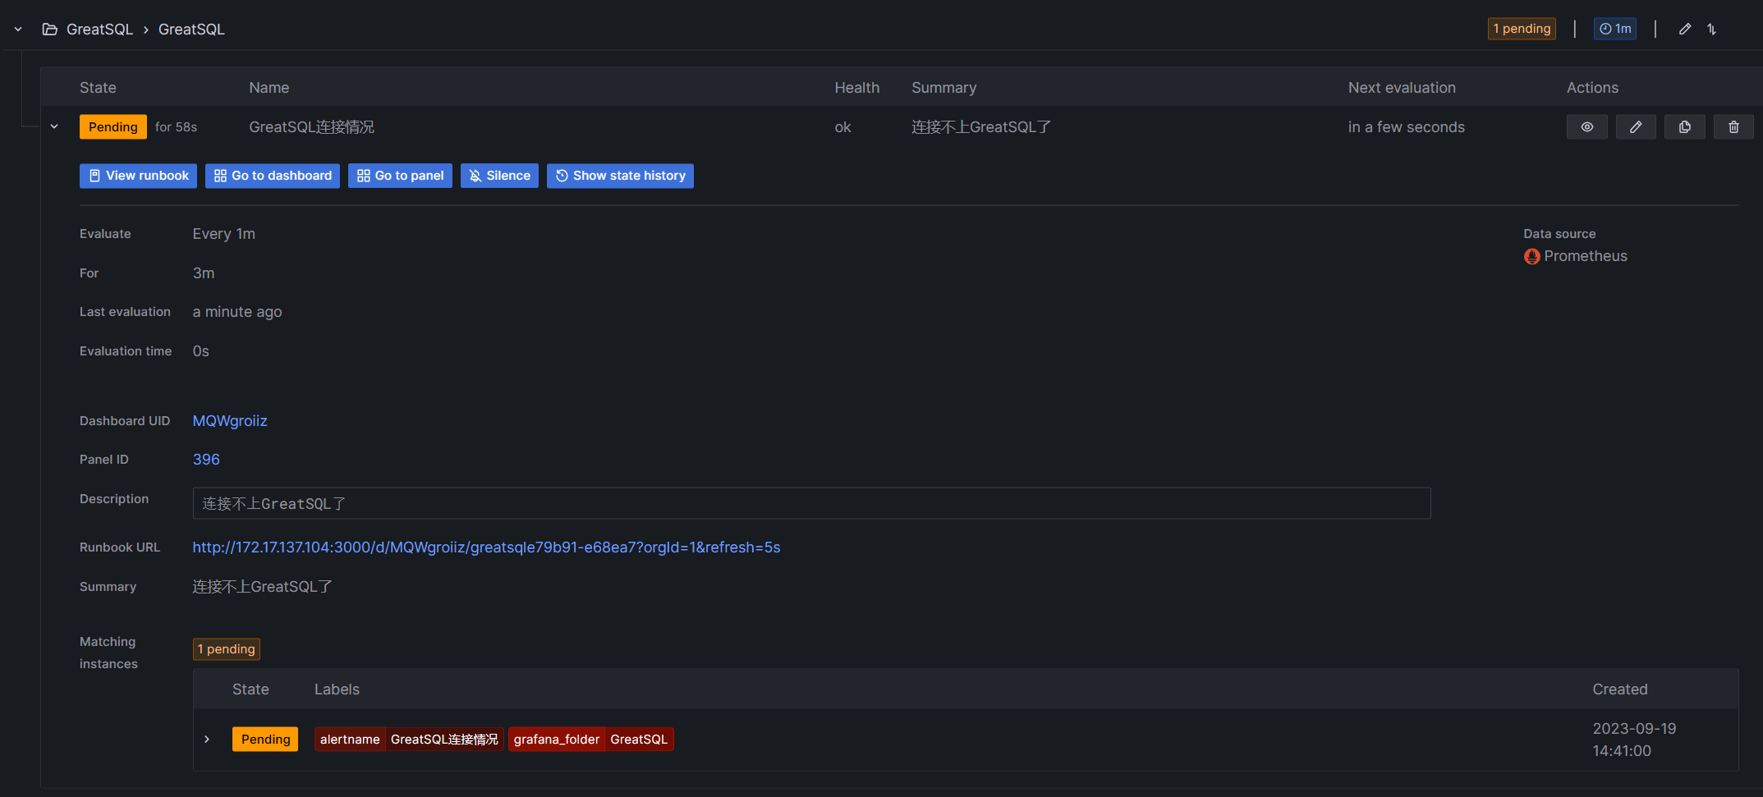The width and height of the screenshot is (1763, 797).
Task: Click the For value '3m'
Action: (204, 273)
